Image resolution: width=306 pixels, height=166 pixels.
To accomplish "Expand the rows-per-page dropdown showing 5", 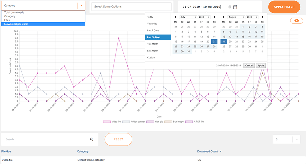I will pos(296,139).
